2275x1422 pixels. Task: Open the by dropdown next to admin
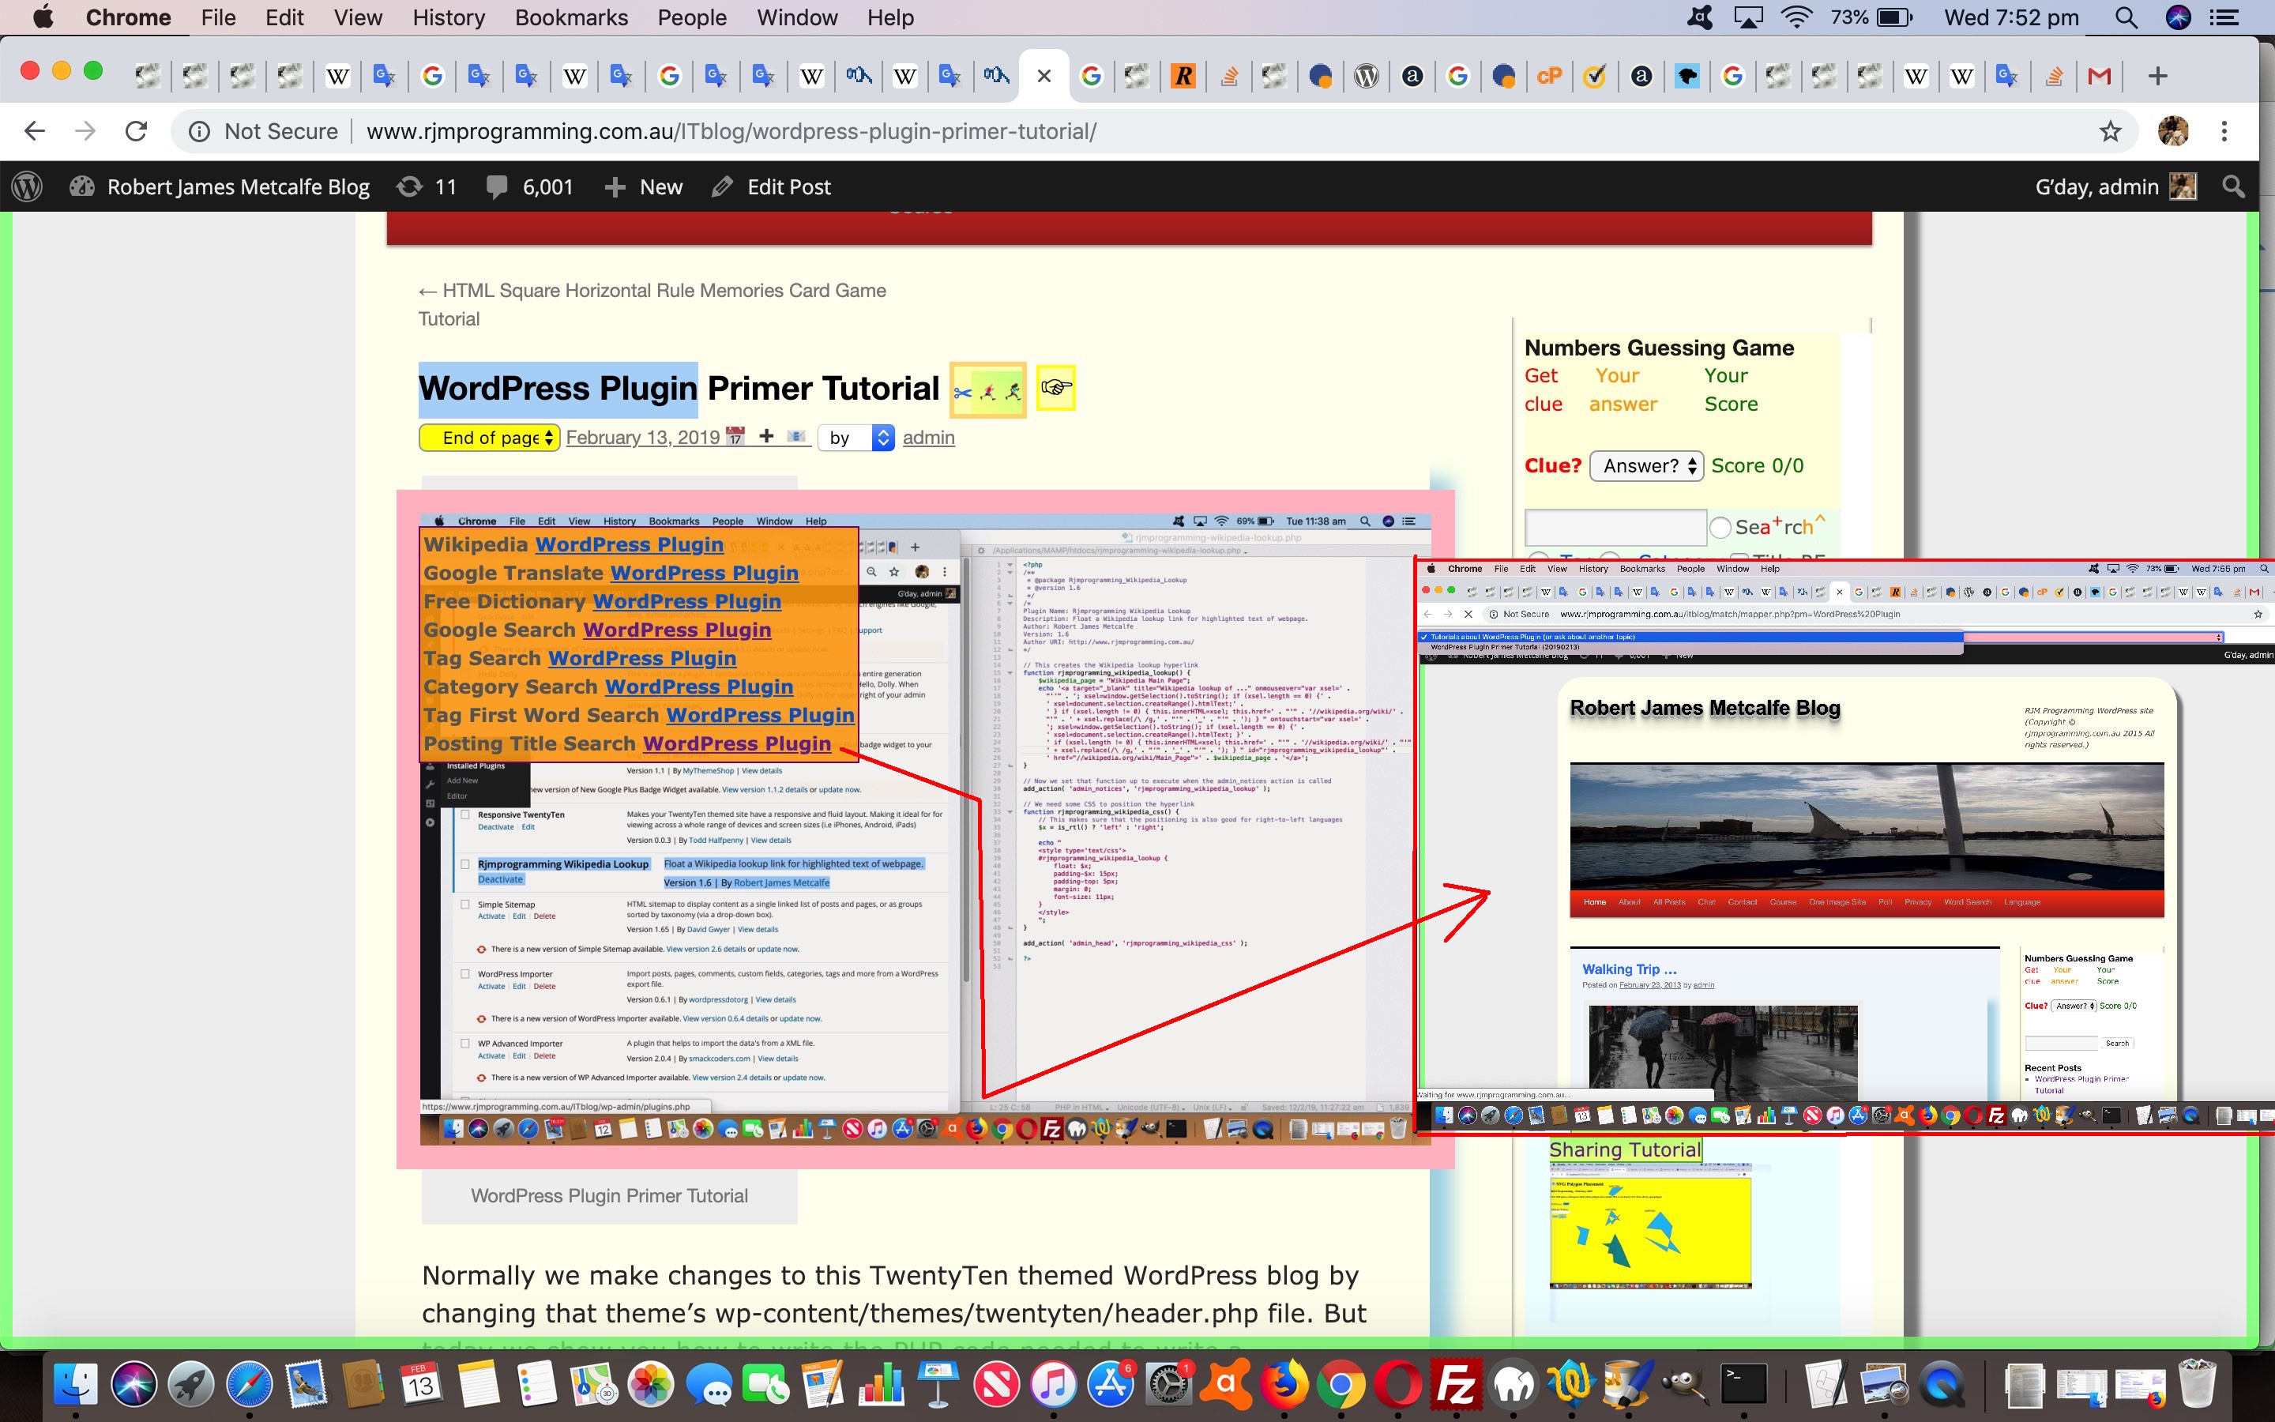(856, 438)
